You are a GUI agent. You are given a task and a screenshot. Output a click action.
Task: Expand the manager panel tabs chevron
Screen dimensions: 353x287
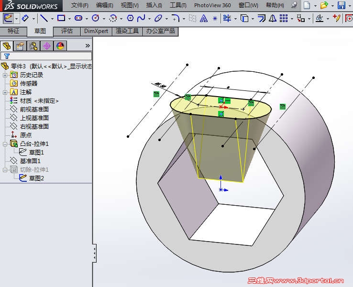88,46
